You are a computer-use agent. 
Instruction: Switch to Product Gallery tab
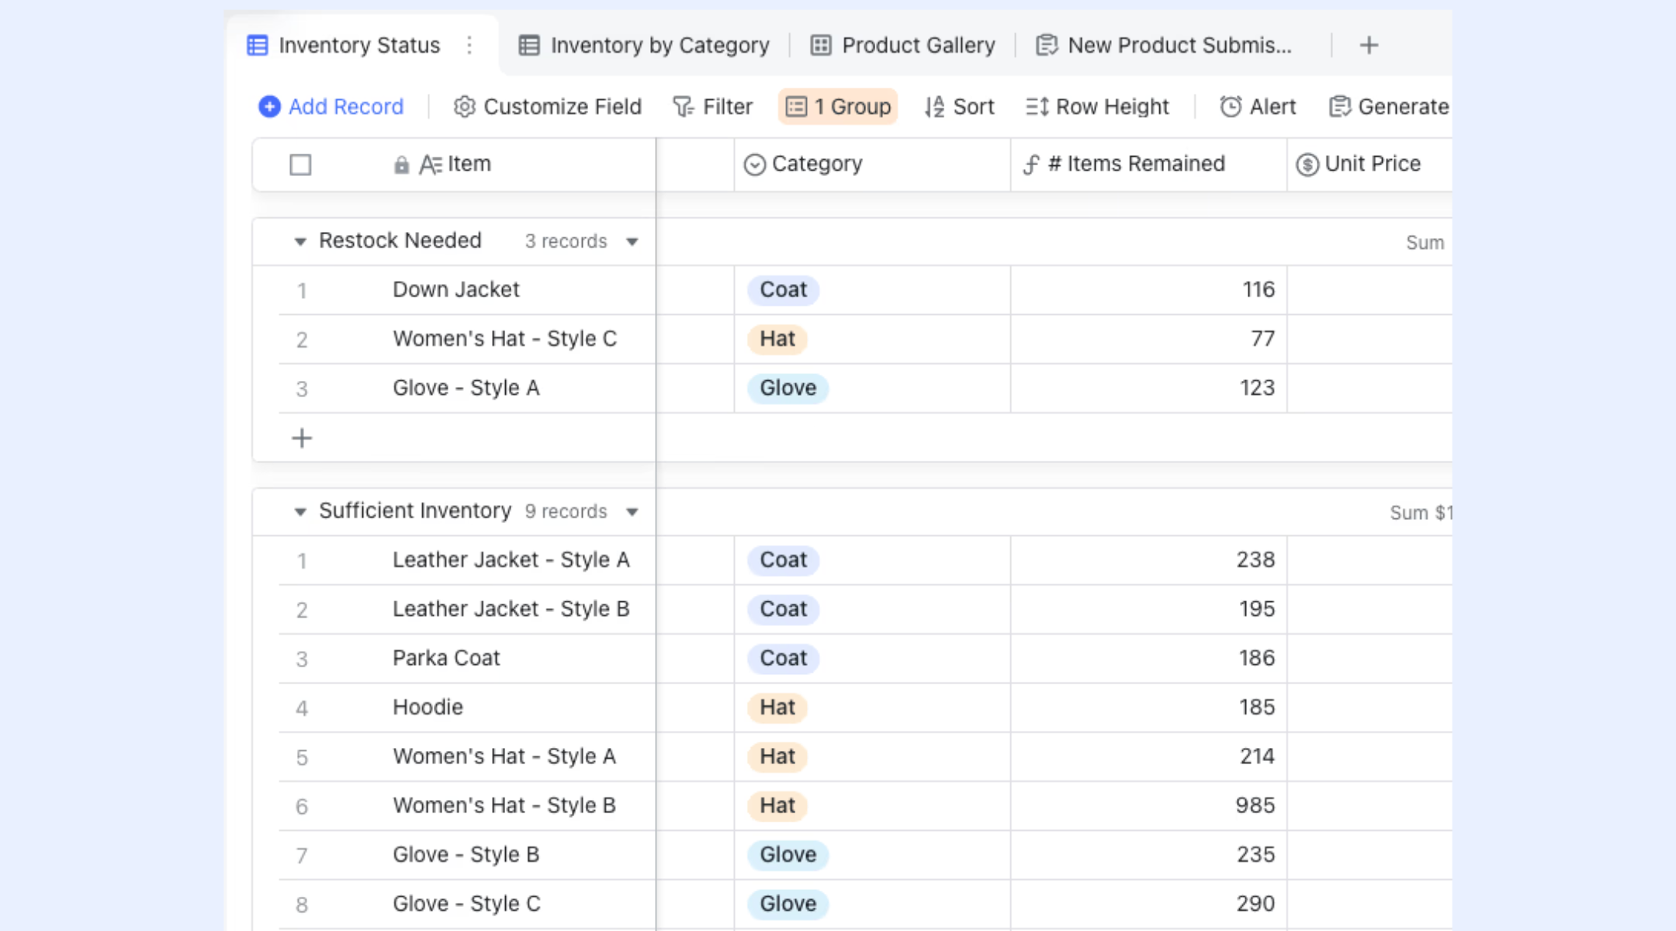902,45
